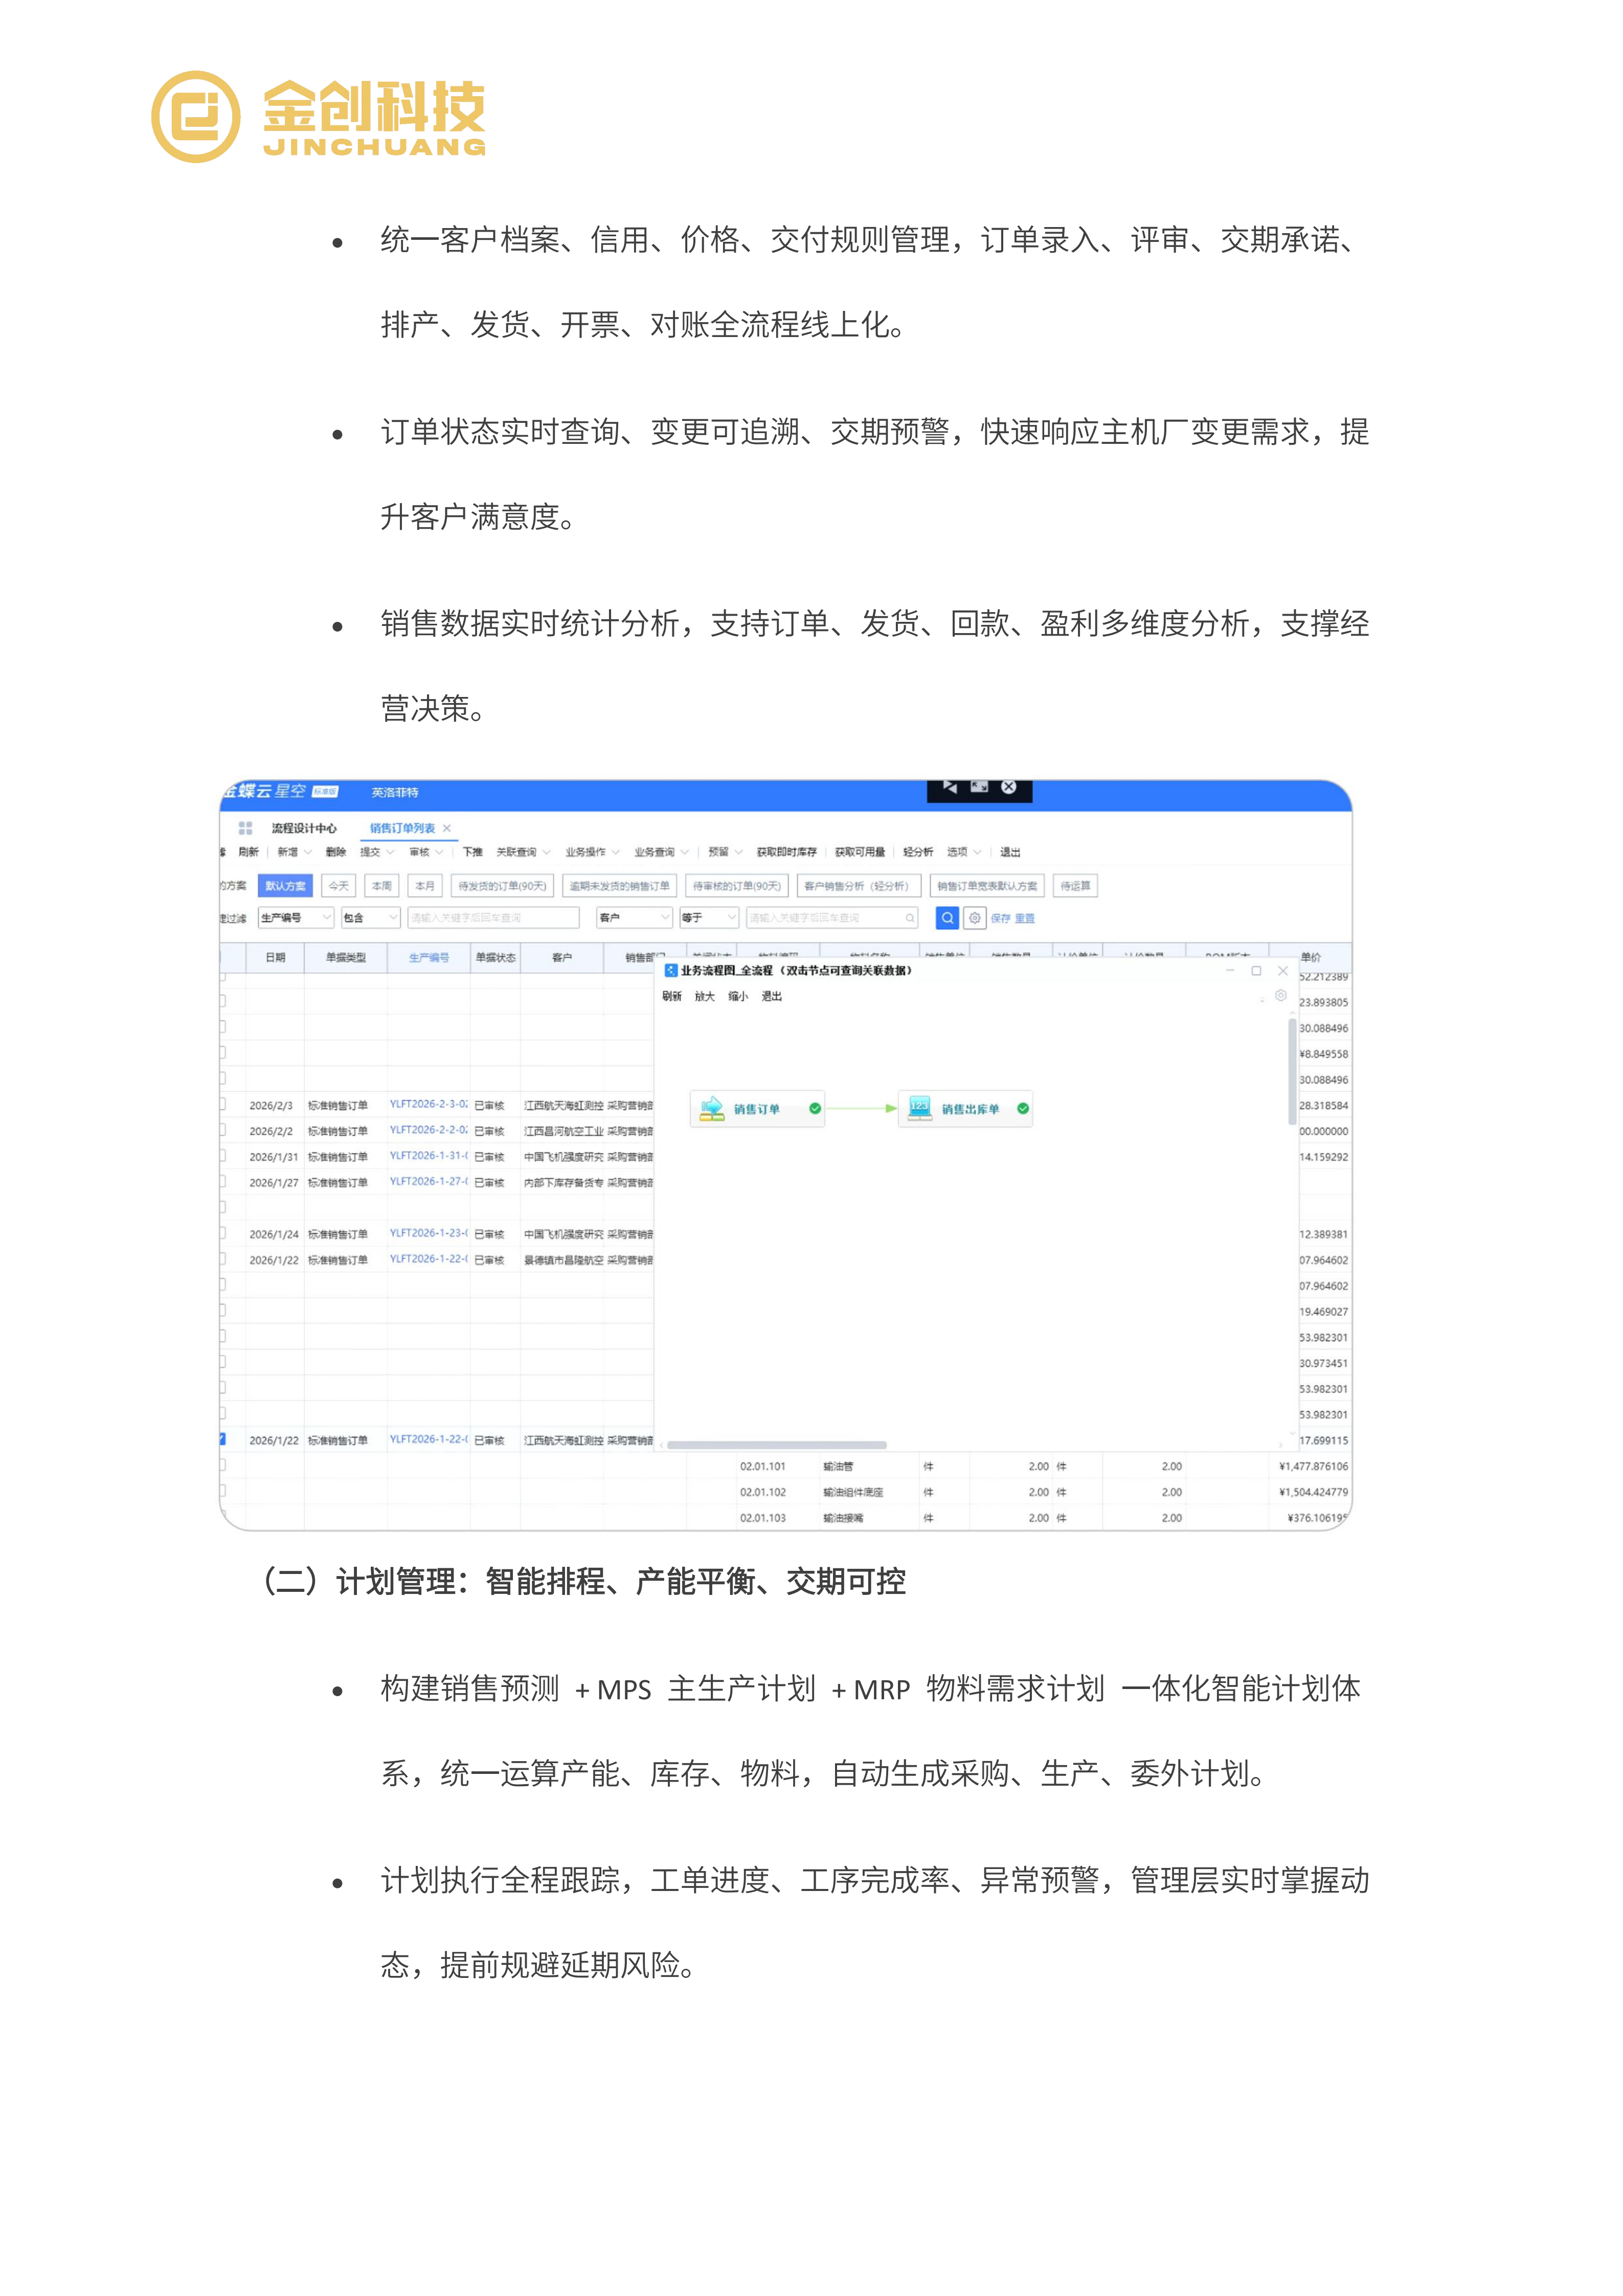The image size is (1623, 2296).
Task: Choose the 待审核的订单(90天) scheme
Action: (x=737, y=886)
